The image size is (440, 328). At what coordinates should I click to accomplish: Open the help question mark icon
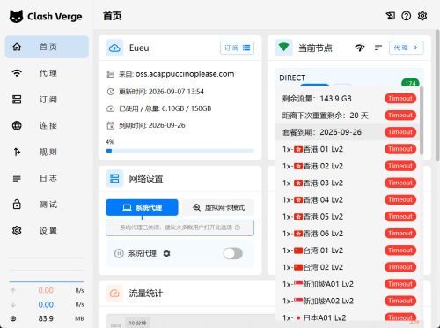coord(407,16)
